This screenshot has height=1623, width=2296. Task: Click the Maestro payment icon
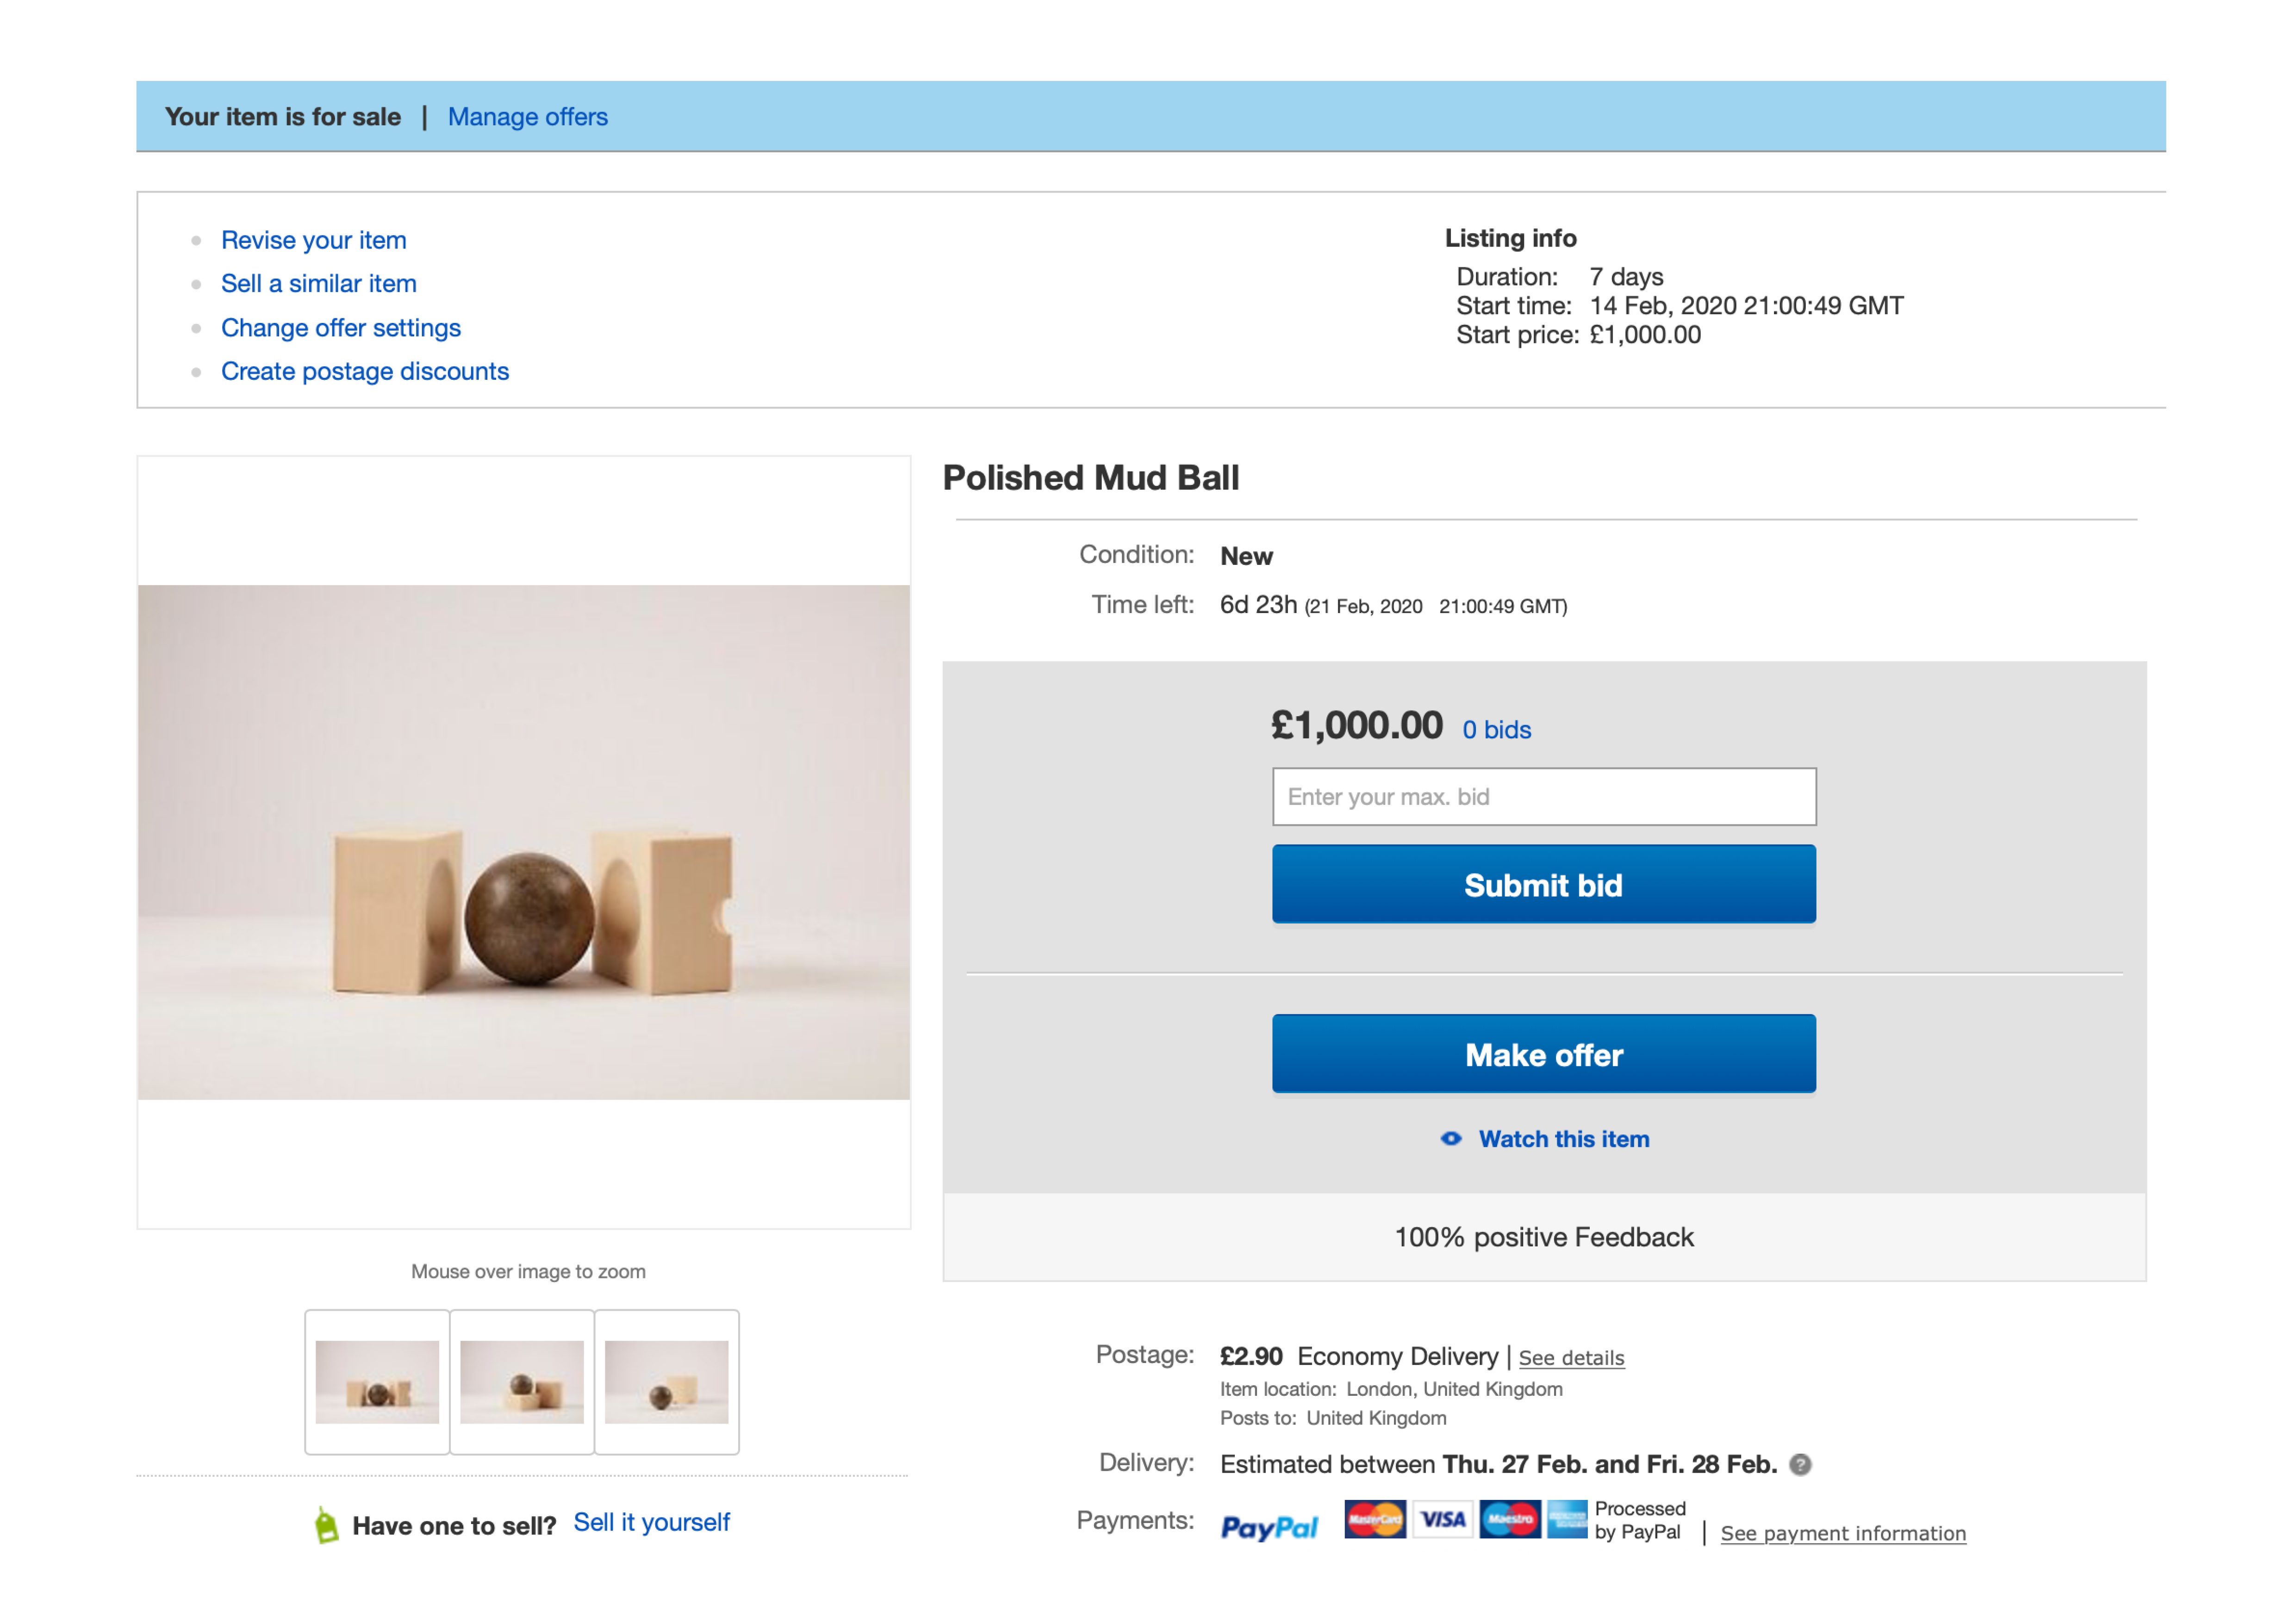(1509, 1520)
